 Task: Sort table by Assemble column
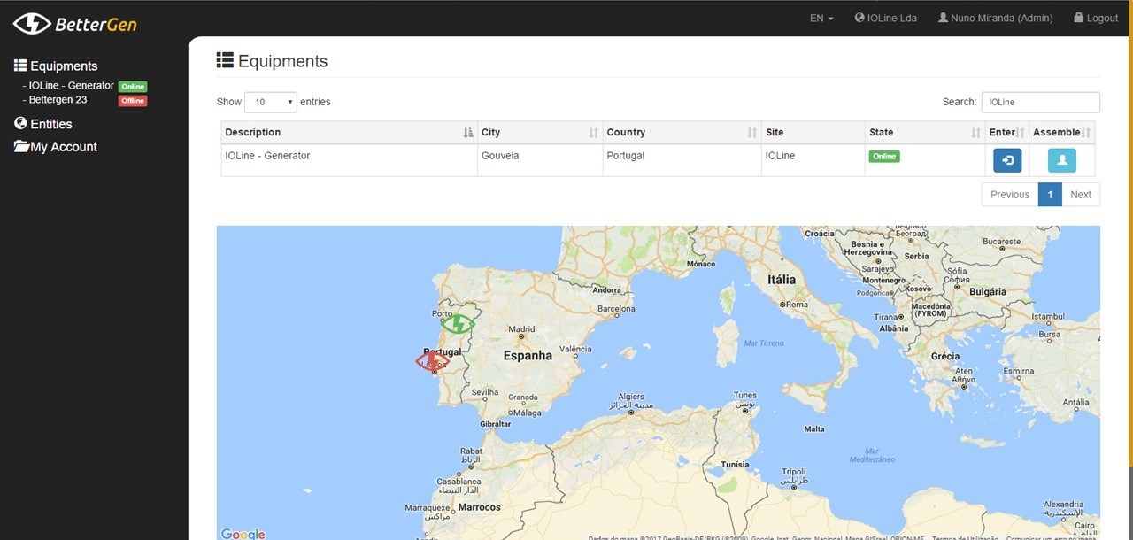(1062, 133)
